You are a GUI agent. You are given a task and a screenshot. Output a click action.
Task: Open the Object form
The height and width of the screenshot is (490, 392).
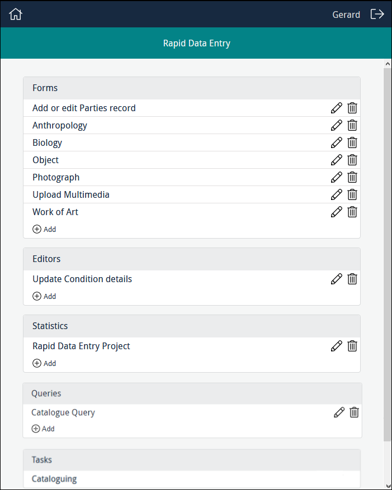point(45,160)
